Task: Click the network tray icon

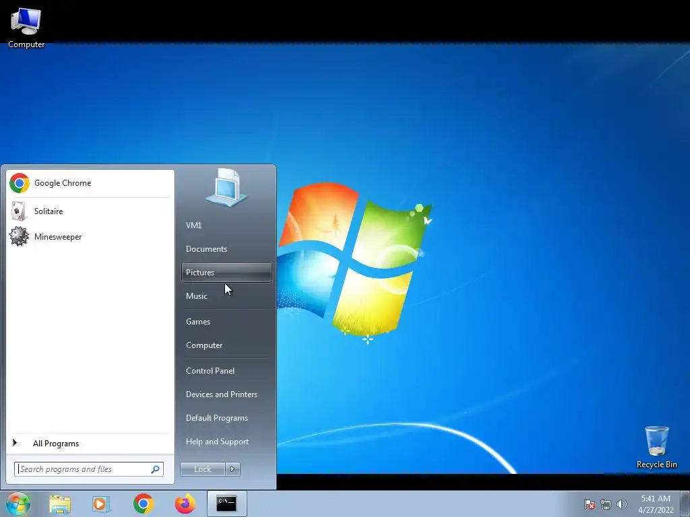Action: click(606, 504)
